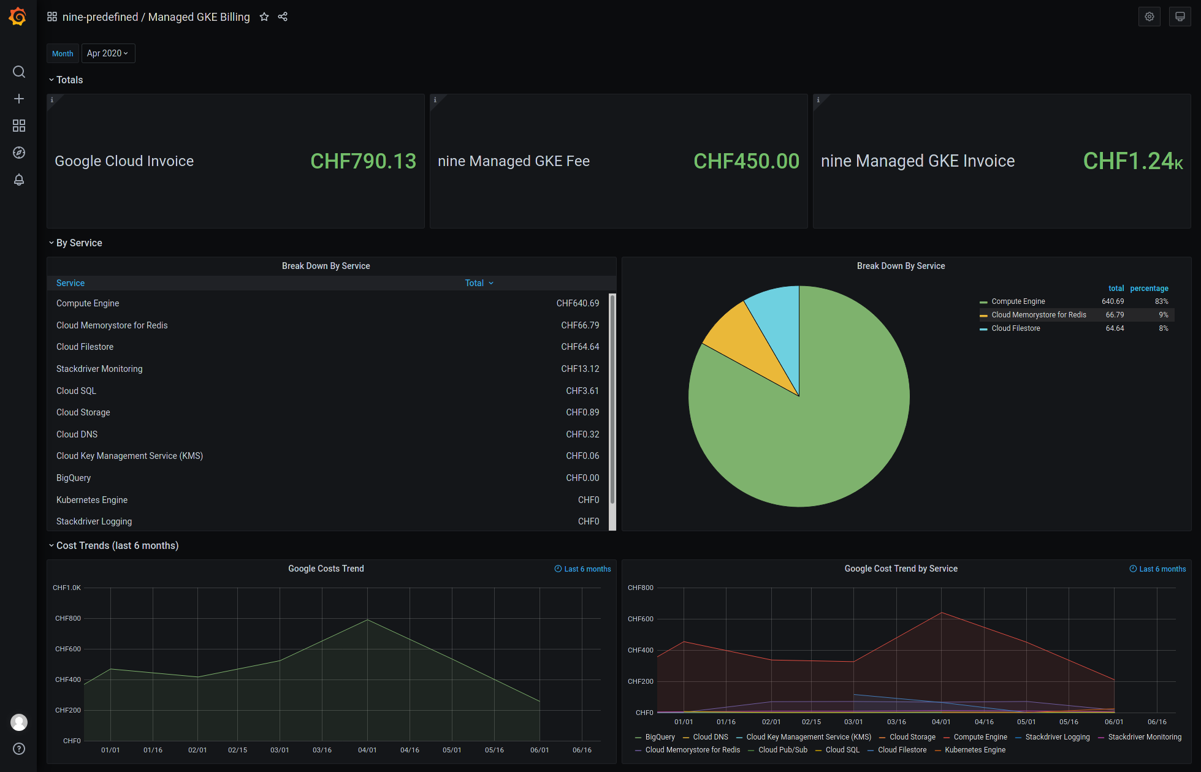Click Cloud Filestore blue pie legend swatch
The image size is (1201, 772).
coord(983,329)
